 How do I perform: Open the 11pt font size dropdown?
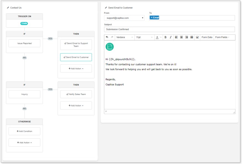click(144, 37)
